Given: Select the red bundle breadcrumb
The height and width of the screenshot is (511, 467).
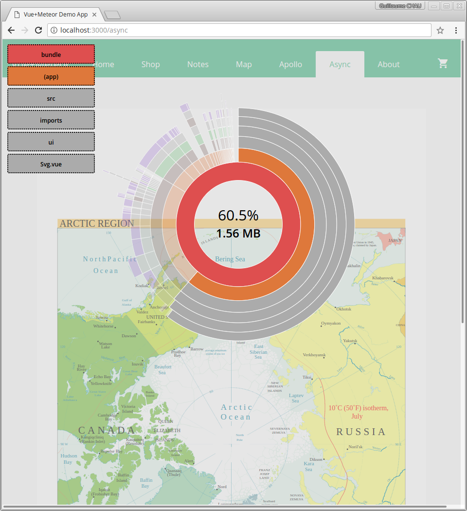Looking at the screenshot, I should coord(51,55).
